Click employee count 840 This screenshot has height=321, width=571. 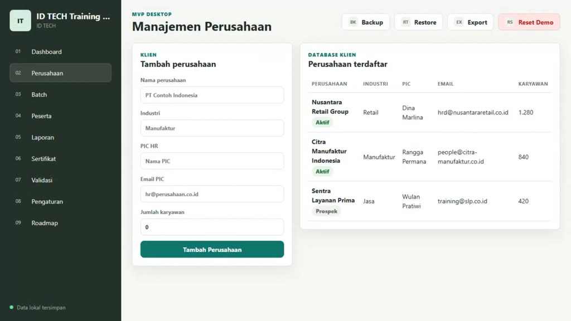[x=523, y=157]
